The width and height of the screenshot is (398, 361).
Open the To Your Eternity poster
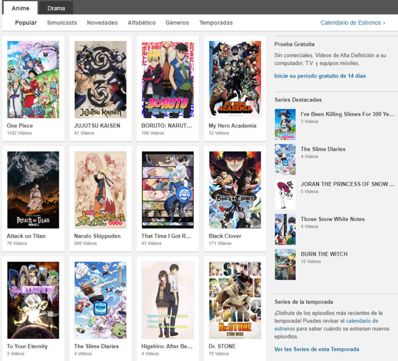(33, 301)
